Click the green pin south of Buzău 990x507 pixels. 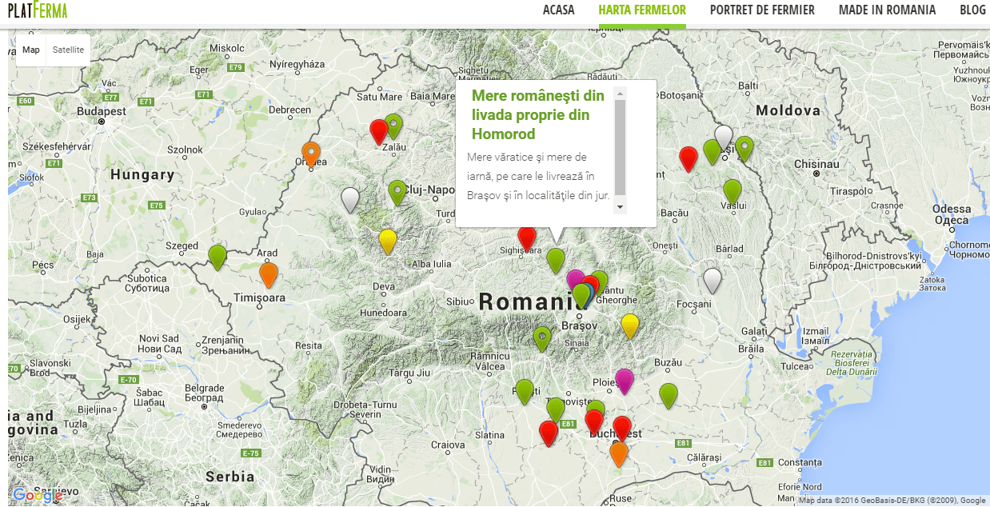click(669, 396)
